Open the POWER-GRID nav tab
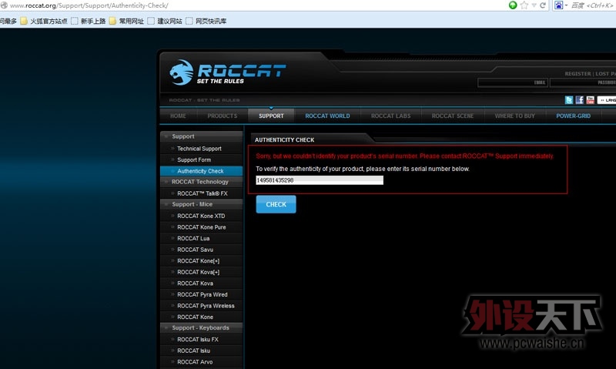616x369 pixels. pos(573,116)
